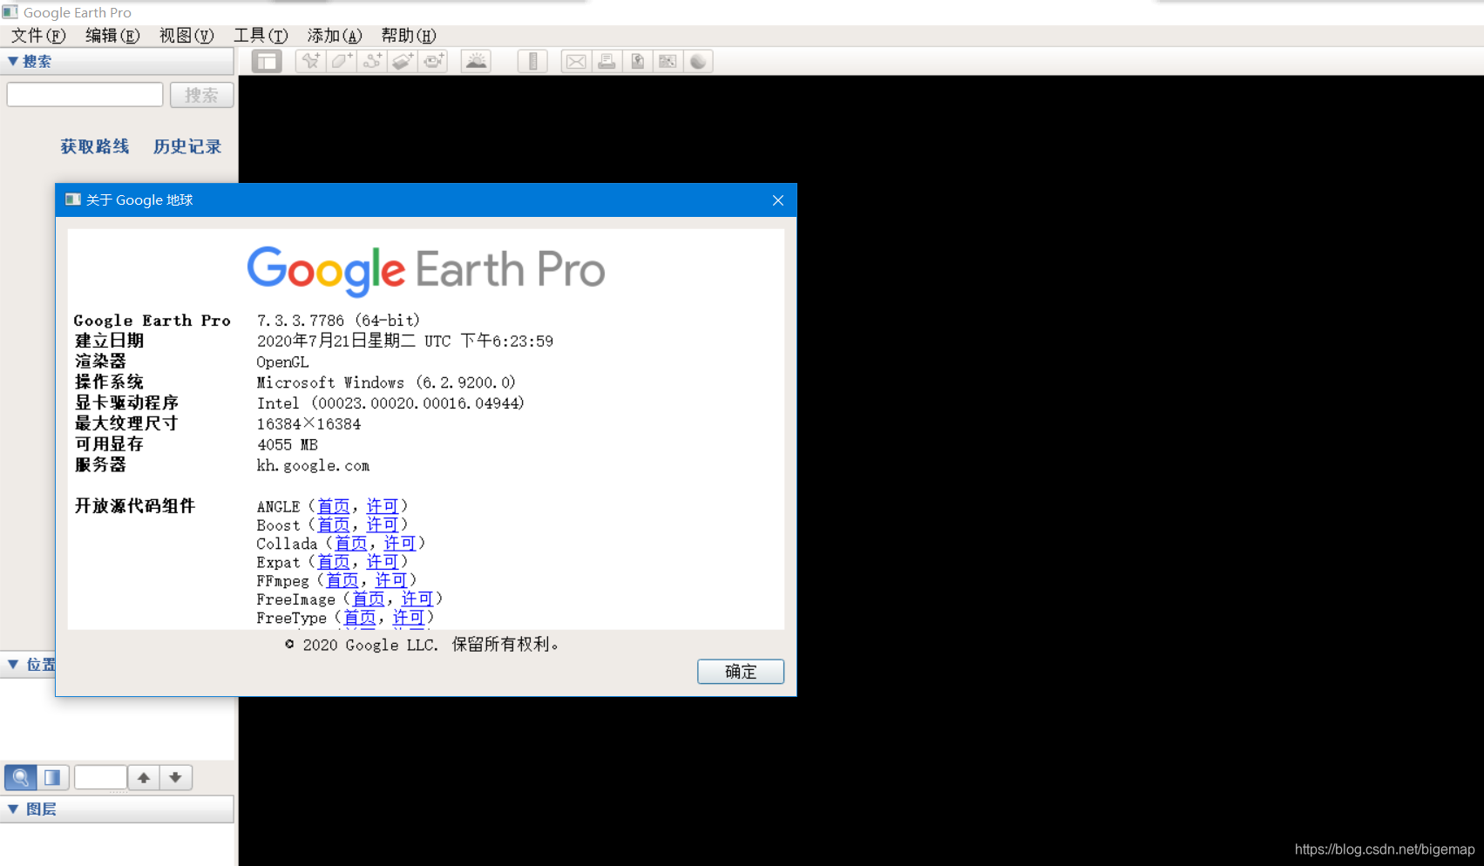This screenshot has width=1484, height=866.
Task: Collapse the 图层 panel
Action: [13, 809]
